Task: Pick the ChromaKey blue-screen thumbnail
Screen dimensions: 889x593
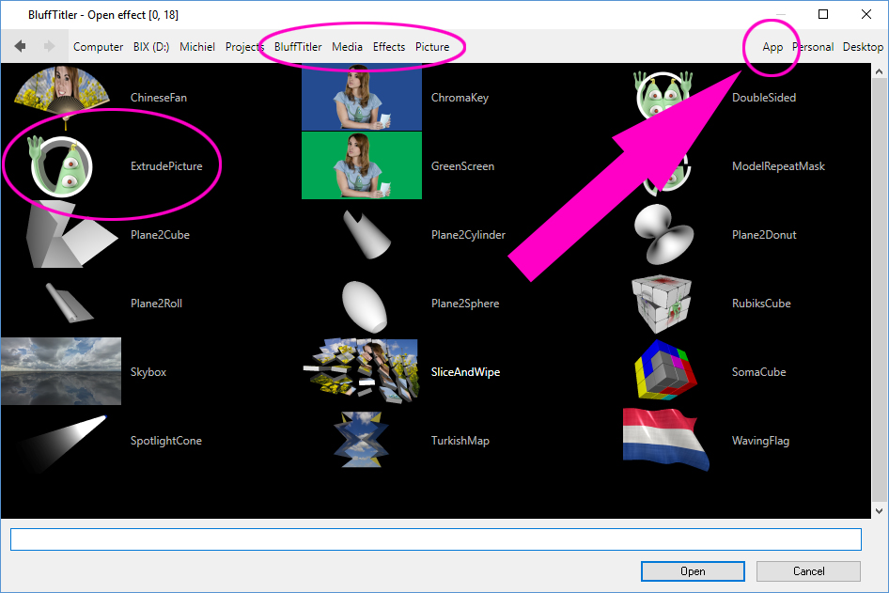Action: (x=362, y=98)
